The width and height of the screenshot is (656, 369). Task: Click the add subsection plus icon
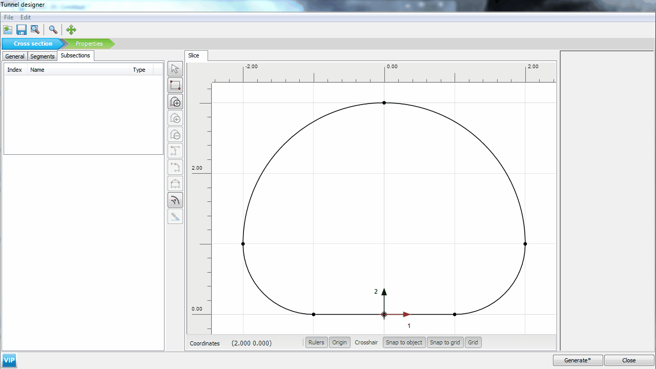click(175, 102)
